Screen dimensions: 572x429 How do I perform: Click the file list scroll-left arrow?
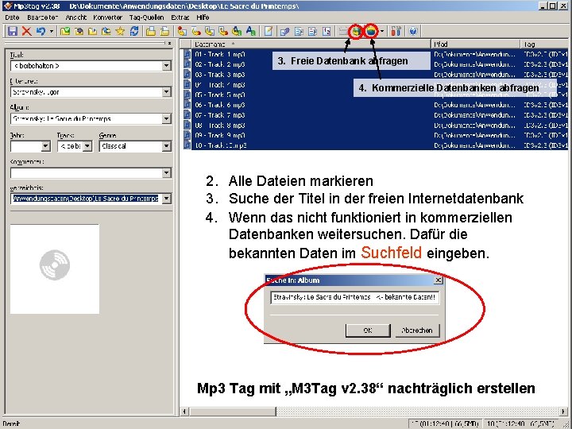tap(184, 412)
